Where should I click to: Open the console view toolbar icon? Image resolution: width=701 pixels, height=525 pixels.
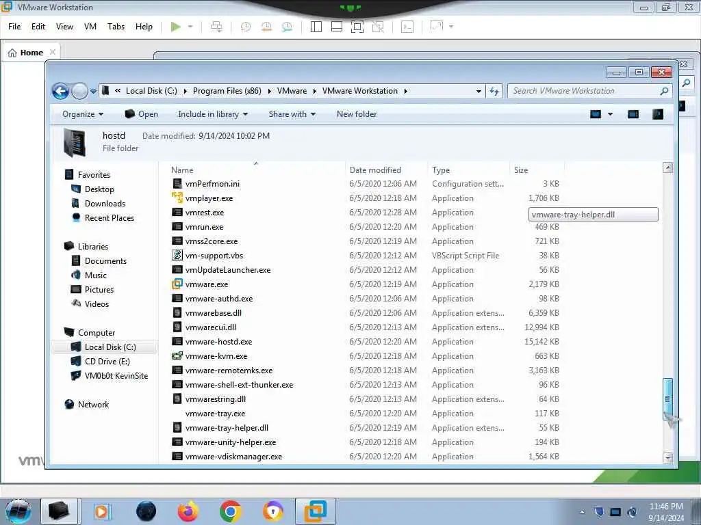click(x=407, y=27)
